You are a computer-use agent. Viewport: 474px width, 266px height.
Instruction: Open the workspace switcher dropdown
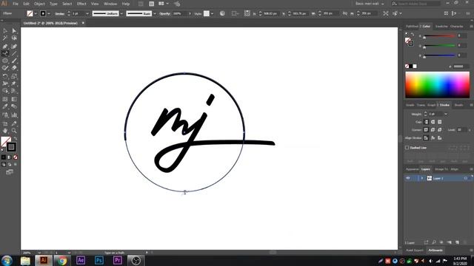tap(370, 4)
